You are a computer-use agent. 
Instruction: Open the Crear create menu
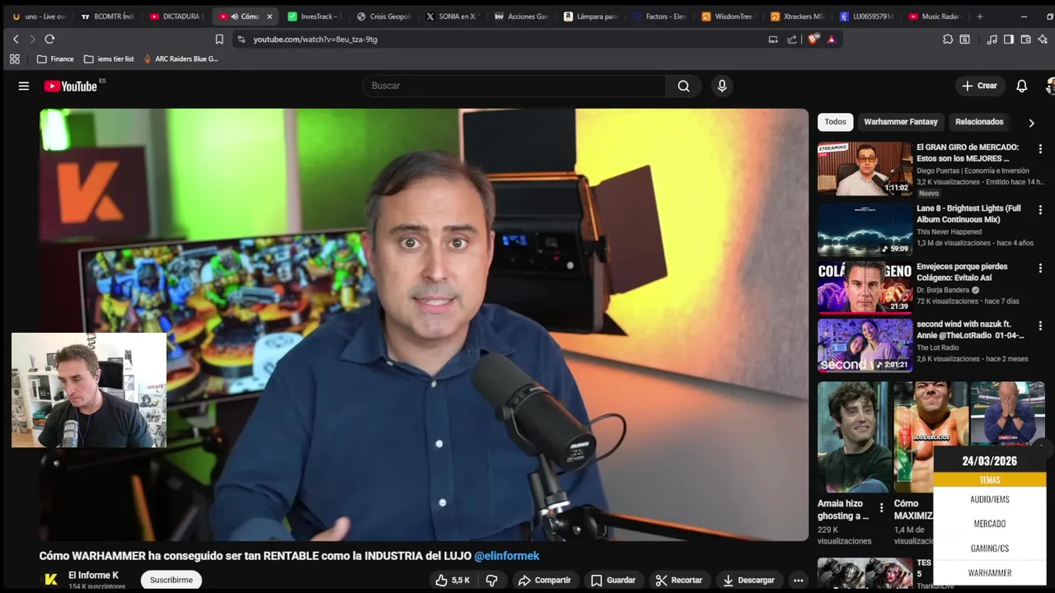pyautogui.click(x=979, y=86)
